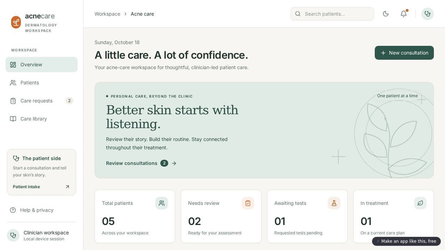Click the Acne care breadcrumb
Image resolution: width=445 pixels, height=250 pixels.
(x=142, y=14)
